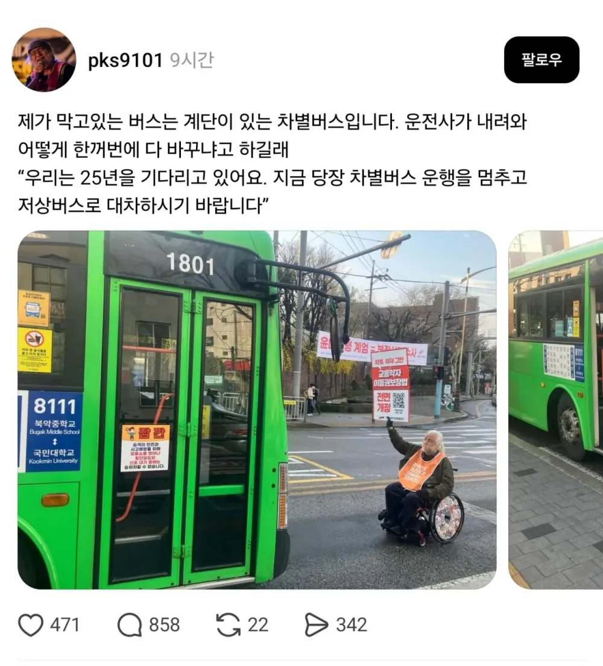The width and height of the screenshot is (603, 666).
Task: Click the 22 reposts count
Action: coord(258,625)
